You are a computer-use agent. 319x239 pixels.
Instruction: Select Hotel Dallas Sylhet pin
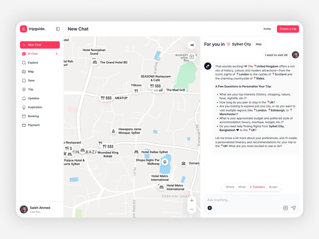tap(136, 152)
